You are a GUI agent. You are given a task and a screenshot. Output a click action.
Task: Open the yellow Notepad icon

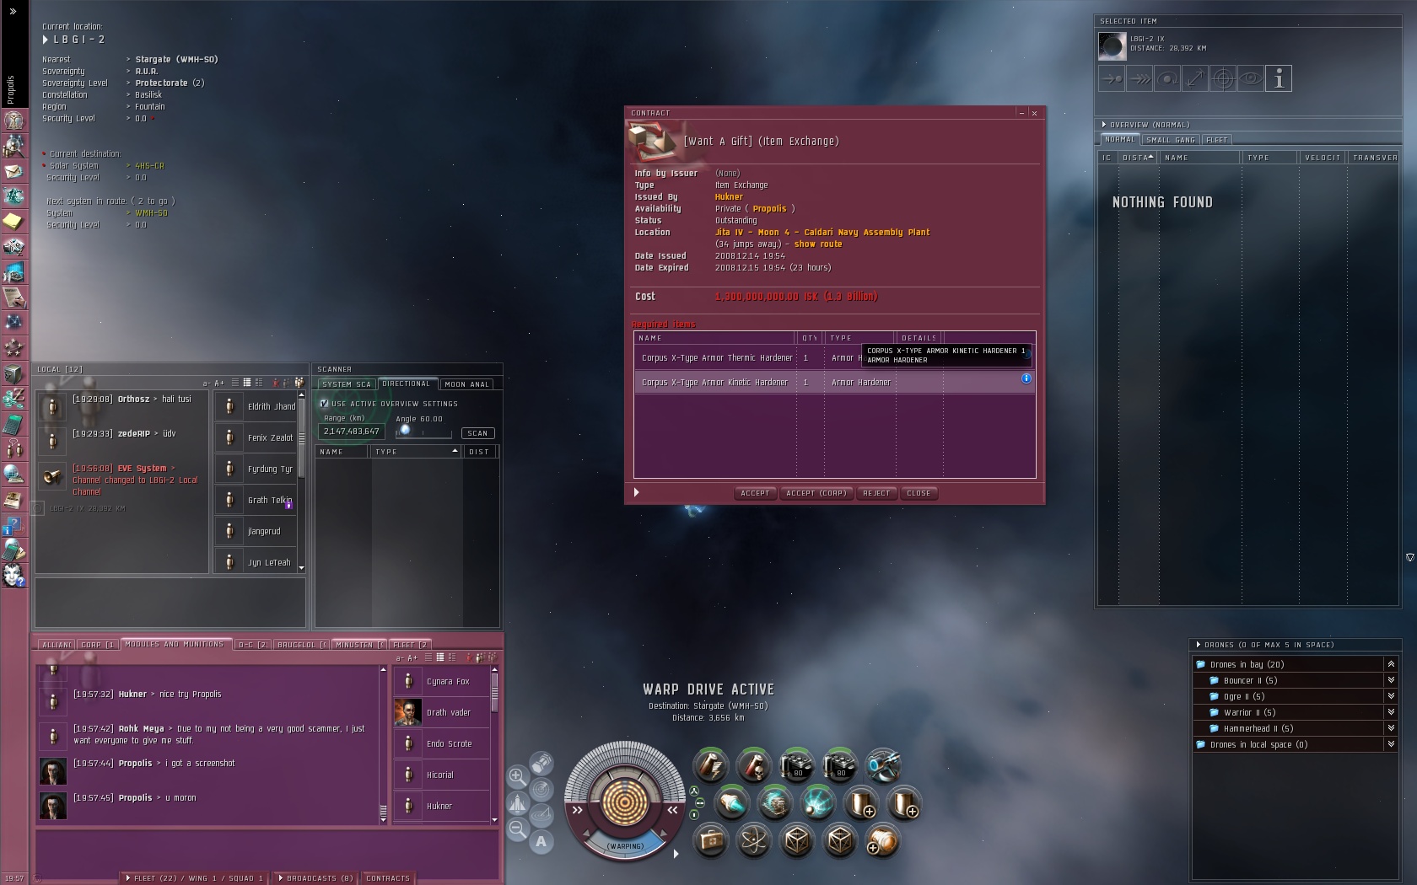(13, 222)
